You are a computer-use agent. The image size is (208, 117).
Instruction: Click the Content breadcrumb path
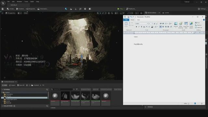click(36, 85)
